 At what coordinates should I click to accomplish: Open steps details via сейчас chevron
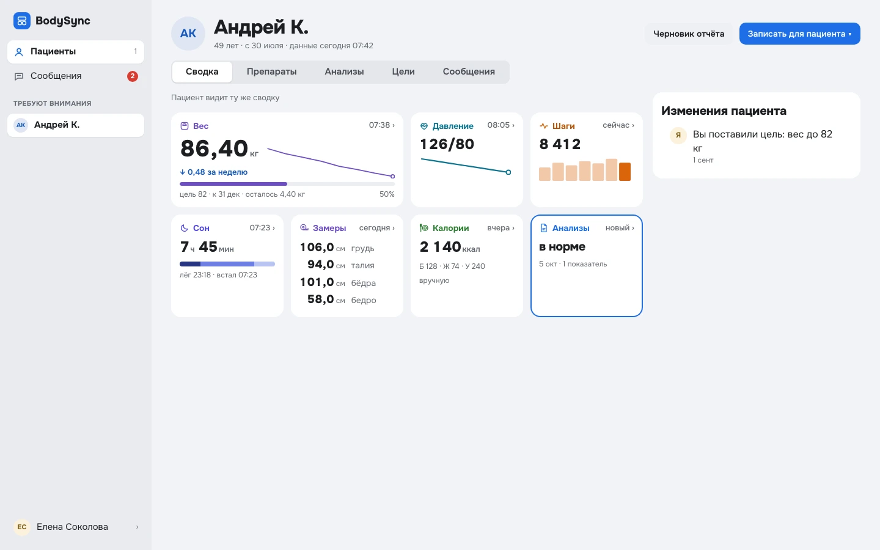618,125
